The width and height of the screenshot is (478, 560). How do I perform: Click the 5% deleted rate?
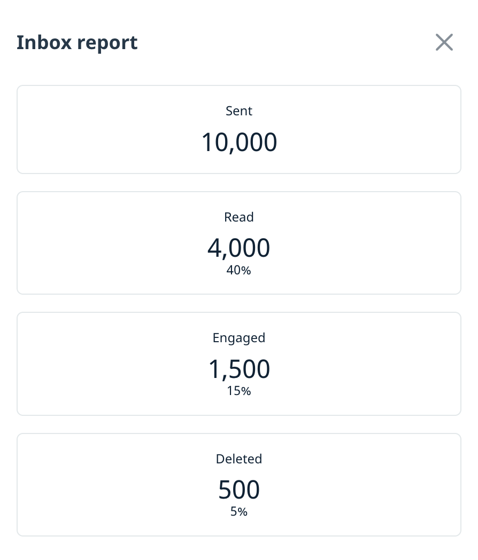[x=238, y=511]
